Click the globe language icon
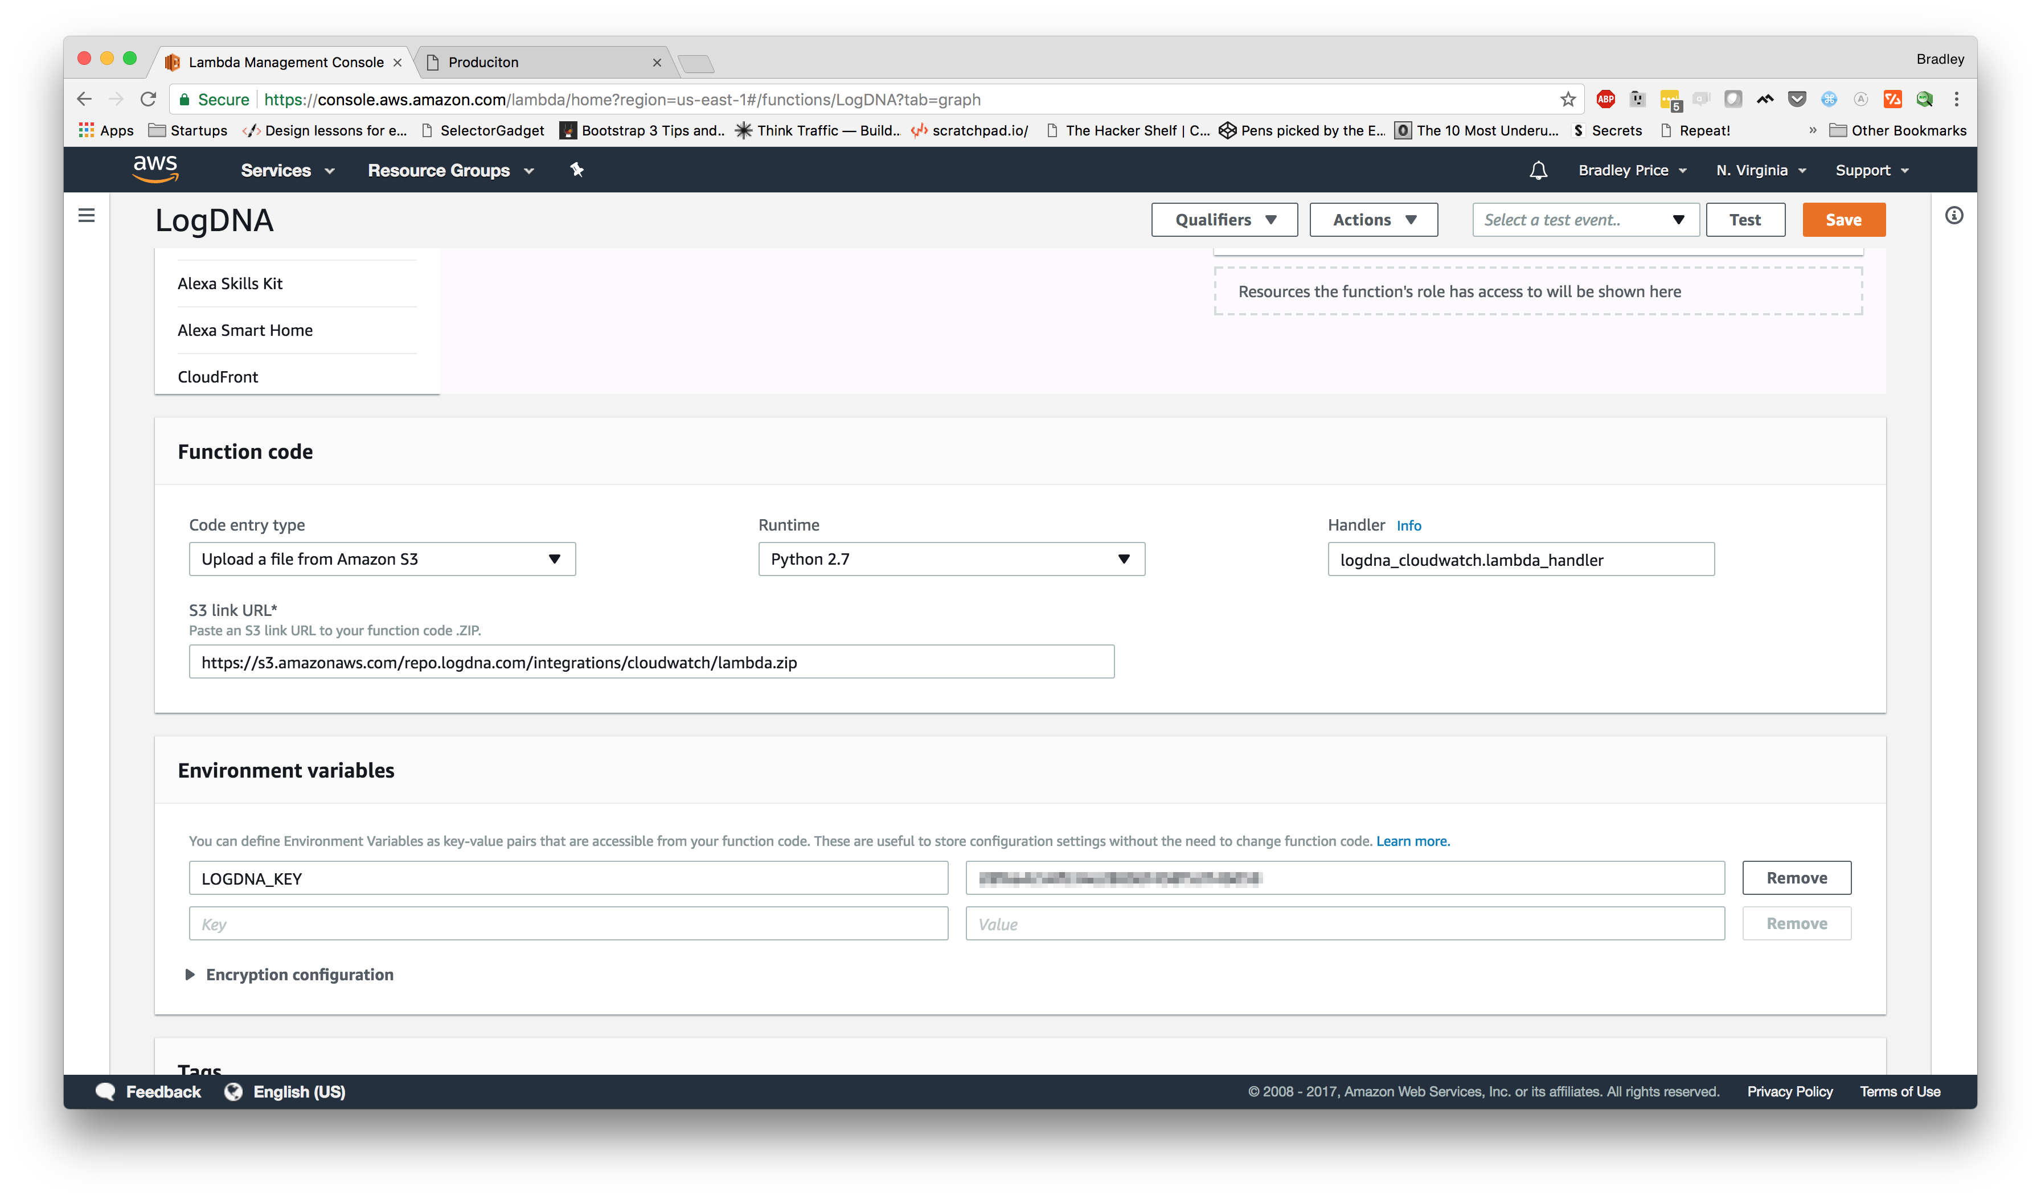The image size is (2041, 1200). coord(233,1091)
